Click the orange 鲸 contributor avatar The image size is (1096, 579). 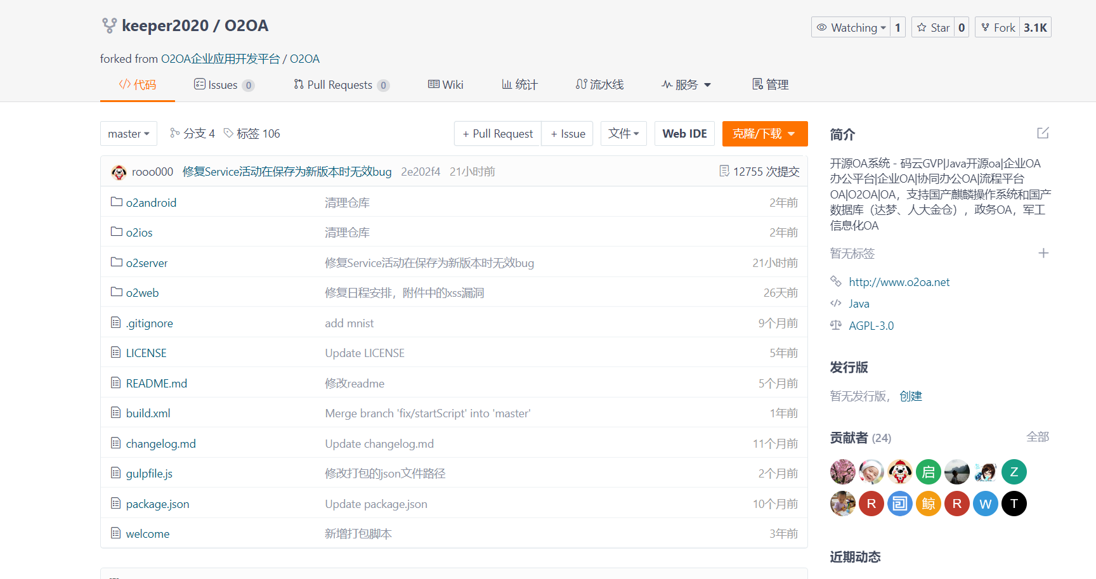point(928,504)
